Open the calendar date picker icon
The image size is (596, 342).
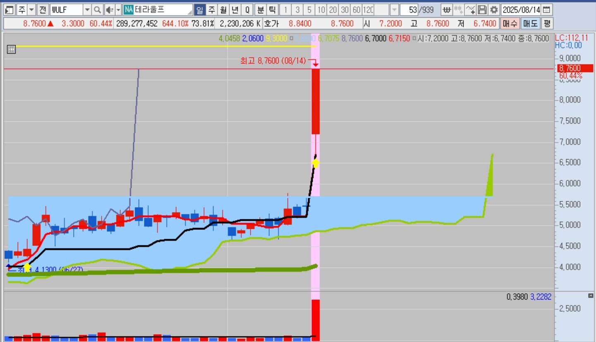[546, 9]
